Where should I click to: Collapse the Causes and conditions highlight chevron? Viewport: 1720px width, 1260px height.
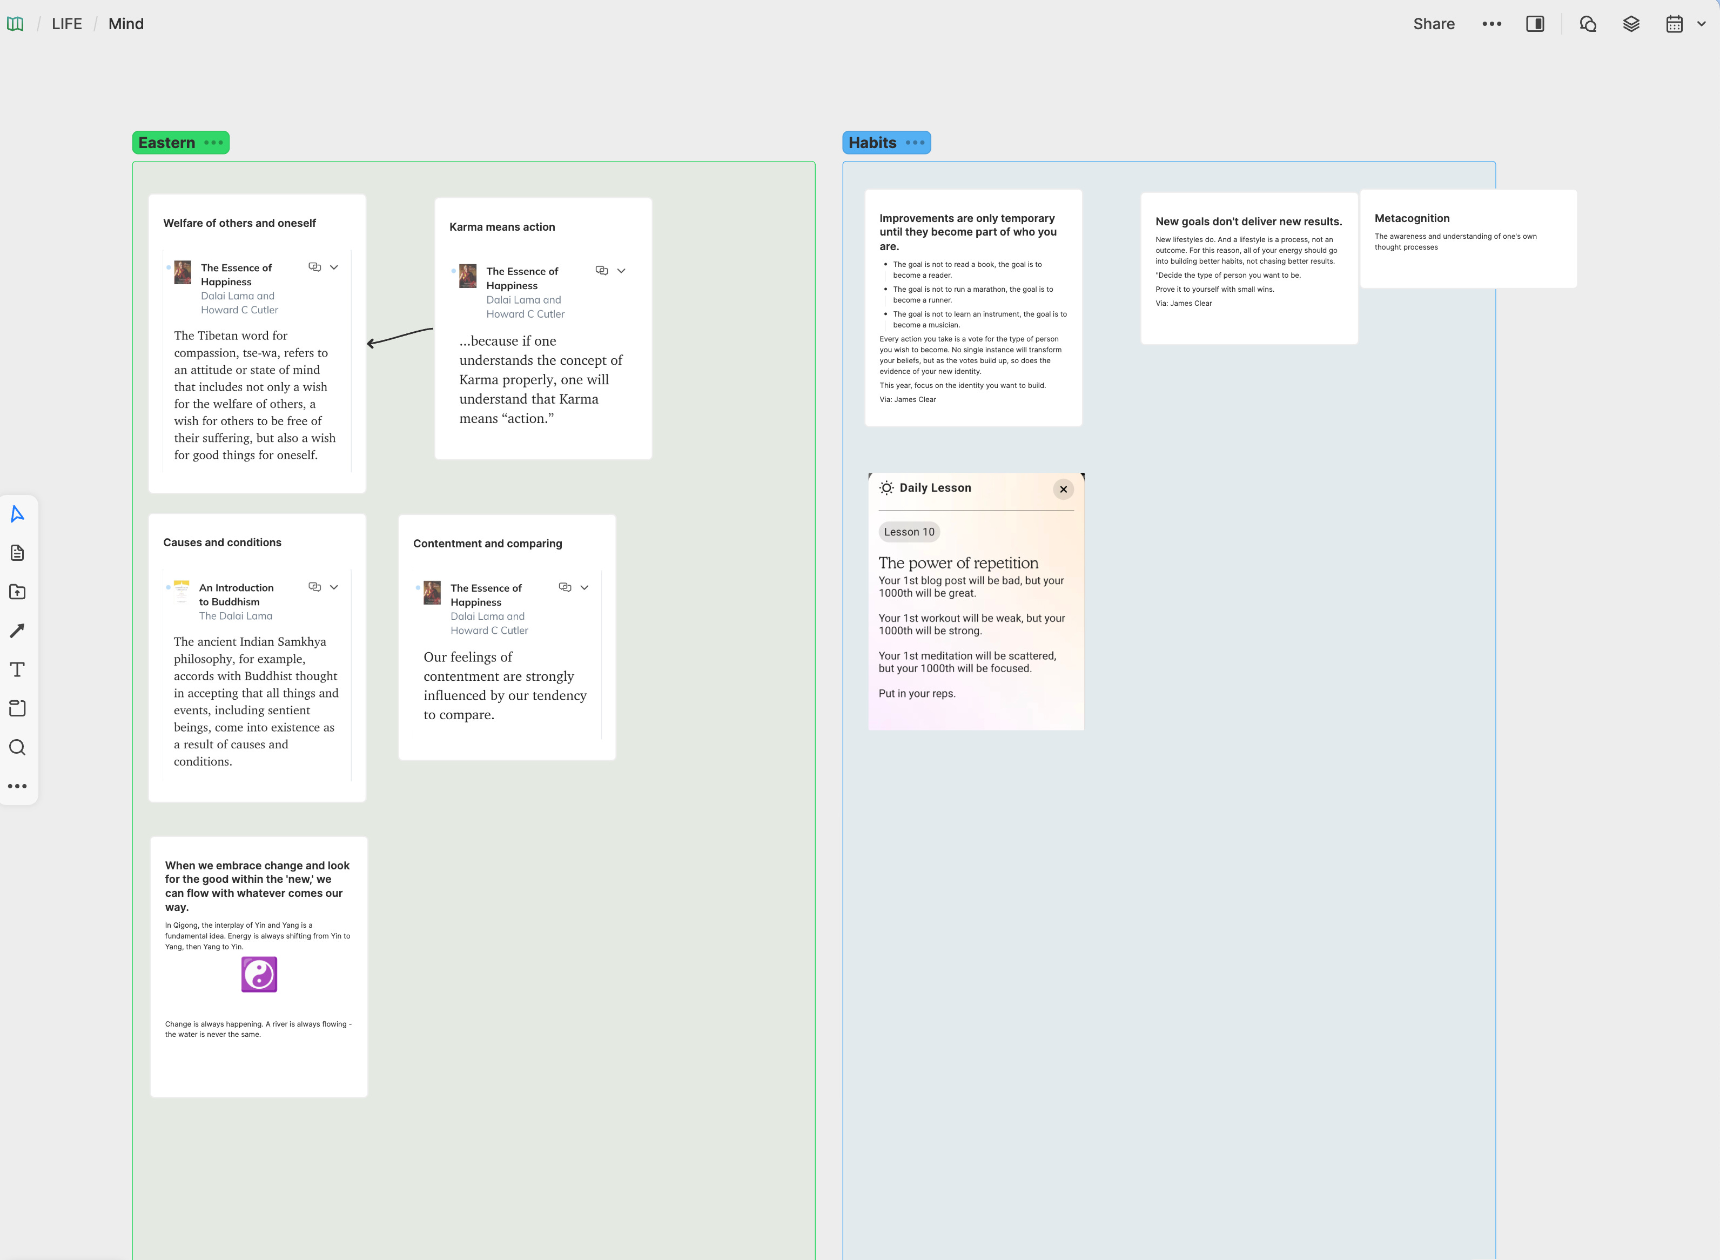click(334, 587)
